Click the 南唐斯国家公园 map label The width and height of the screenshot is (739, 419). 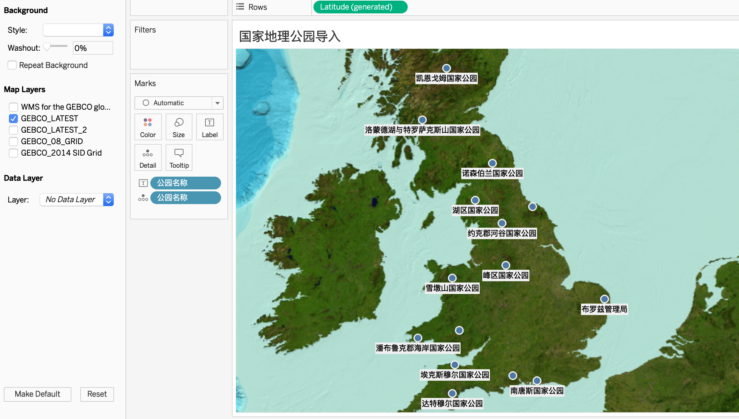[537, 391]
